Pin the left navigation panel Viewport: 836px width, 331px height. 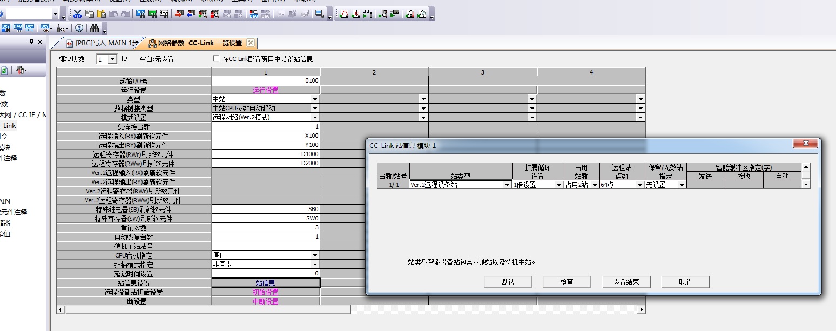click(x=32, y=42)
